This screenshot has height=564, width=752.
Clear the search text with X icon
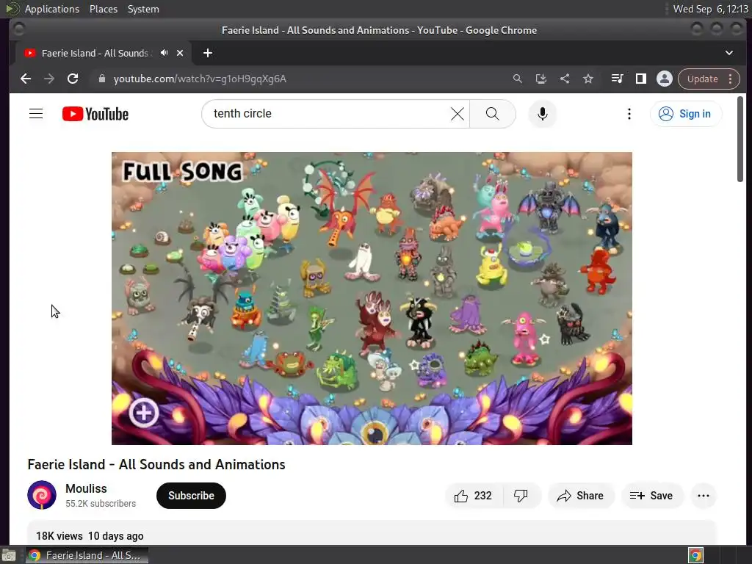click(458, 114)
